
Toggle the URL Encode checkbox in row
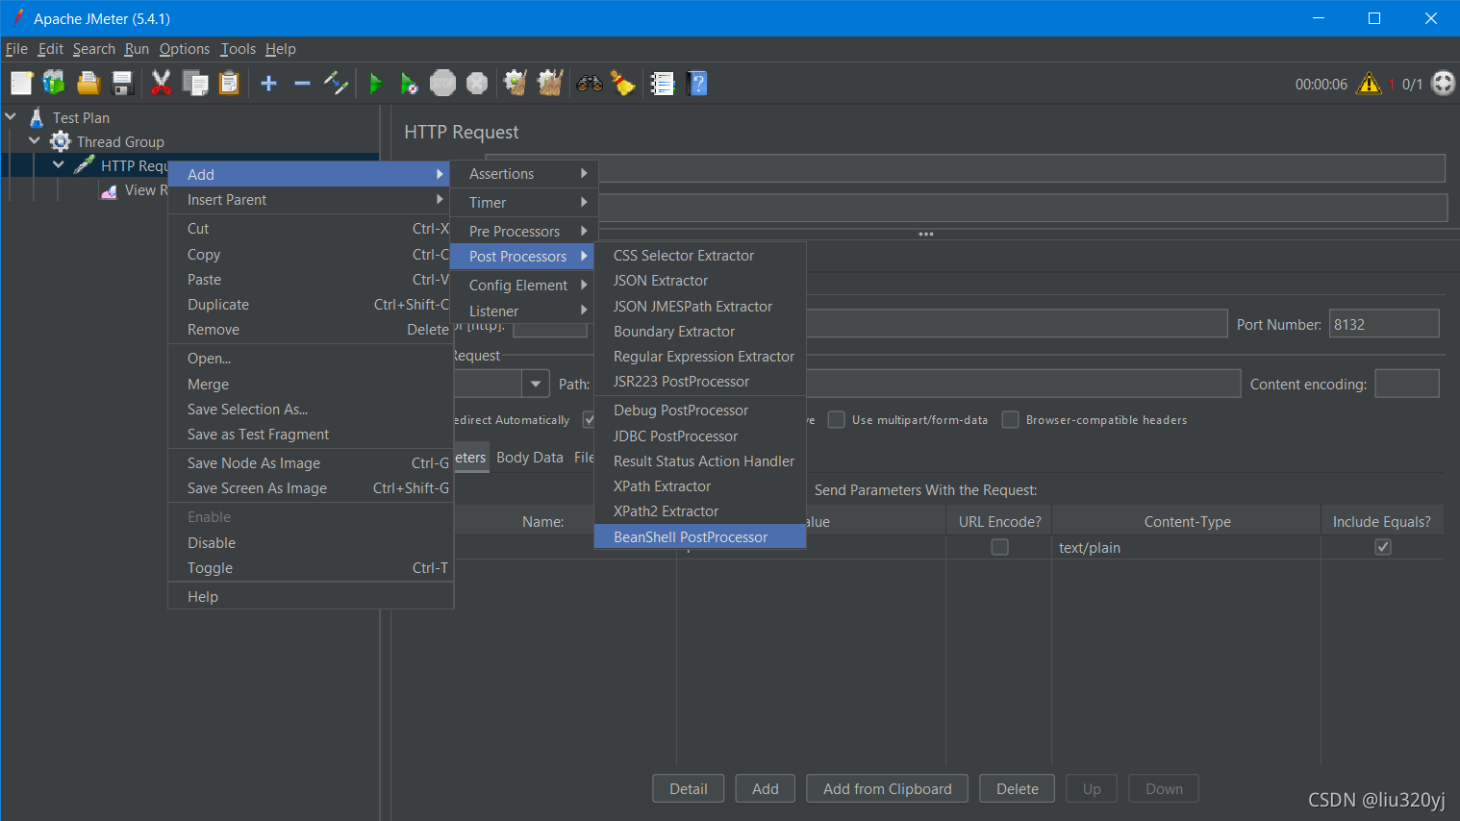click(x=999, y=547)
